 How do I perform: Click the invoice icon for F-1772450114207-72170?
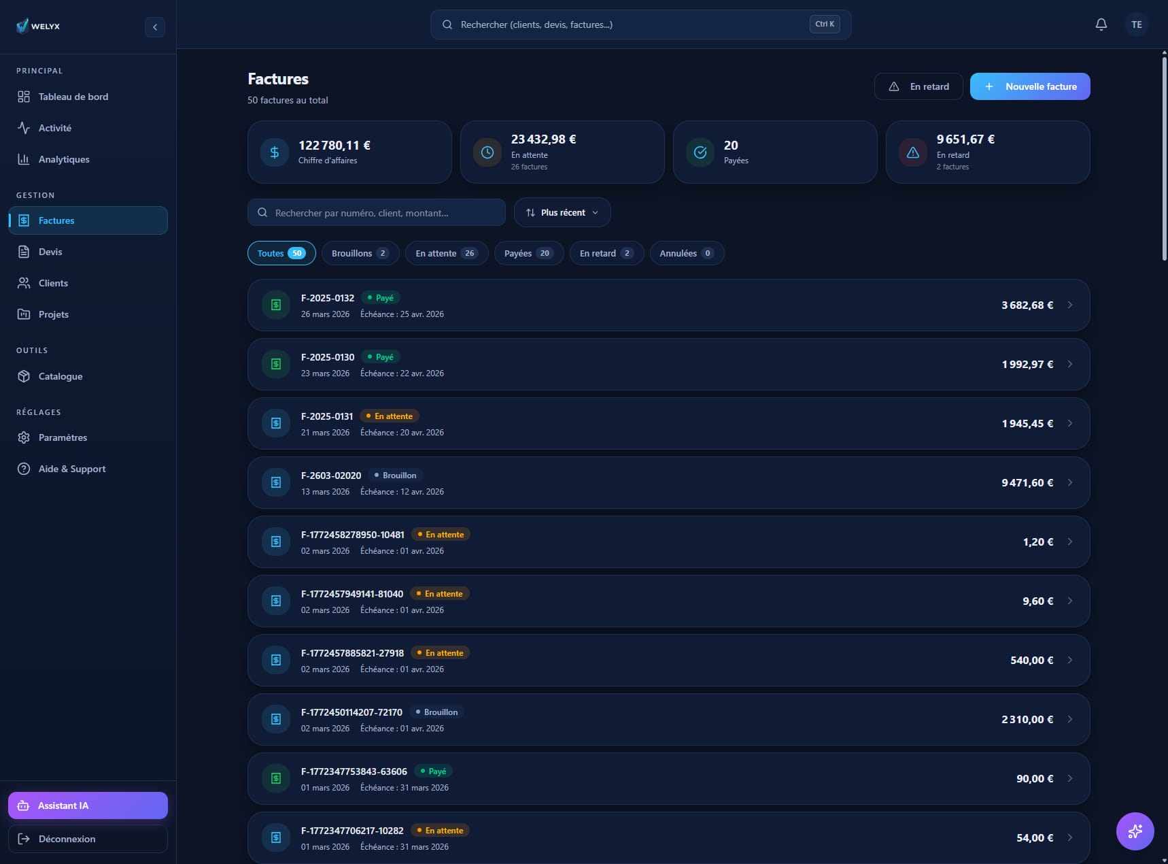click(276, 720)
